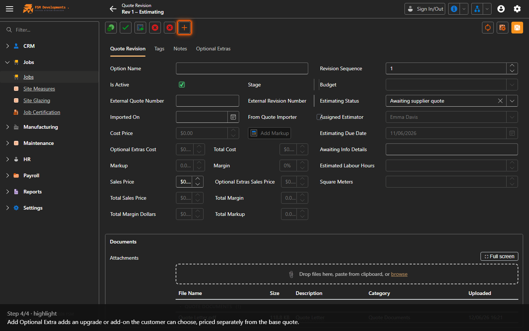
Task: Increase the Square Meters stepper
Action: tap(512, 179)
